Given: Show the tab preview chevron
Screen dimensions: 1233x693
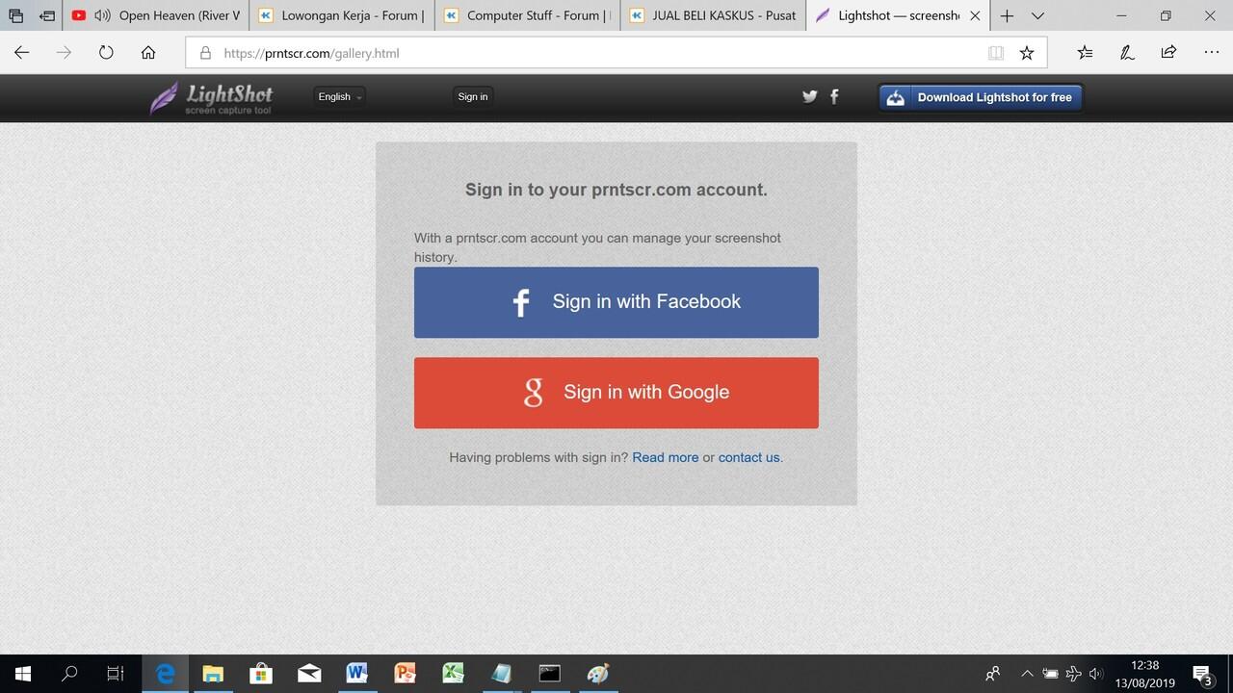Looking at the screenshot, I should pyautogui.click(x=1037, y=16).
